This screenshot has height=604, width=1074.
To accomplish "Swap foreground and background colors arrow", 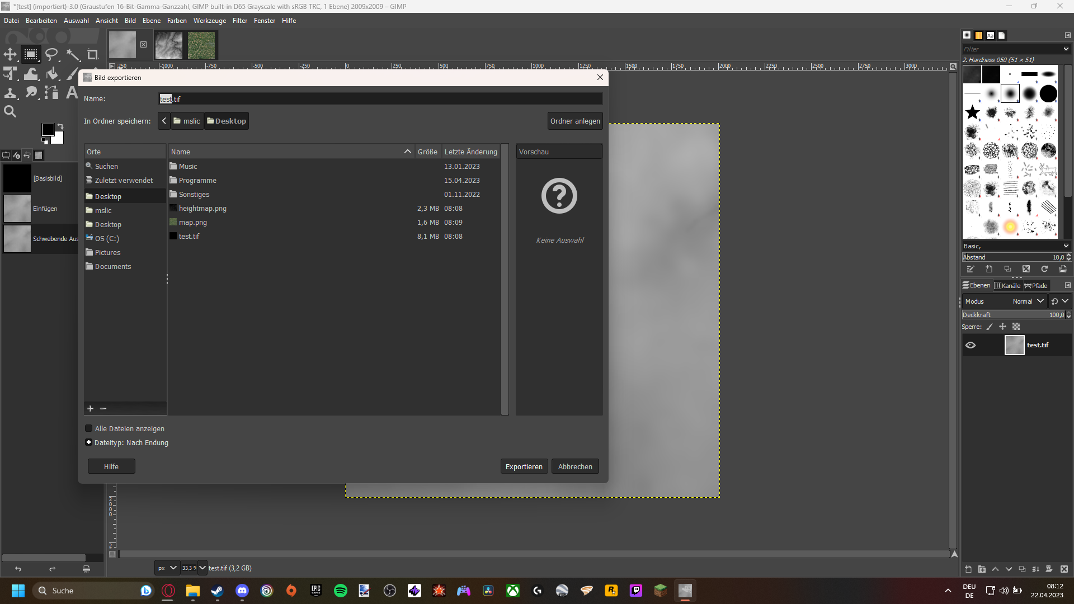I will [x=60, y=126].
